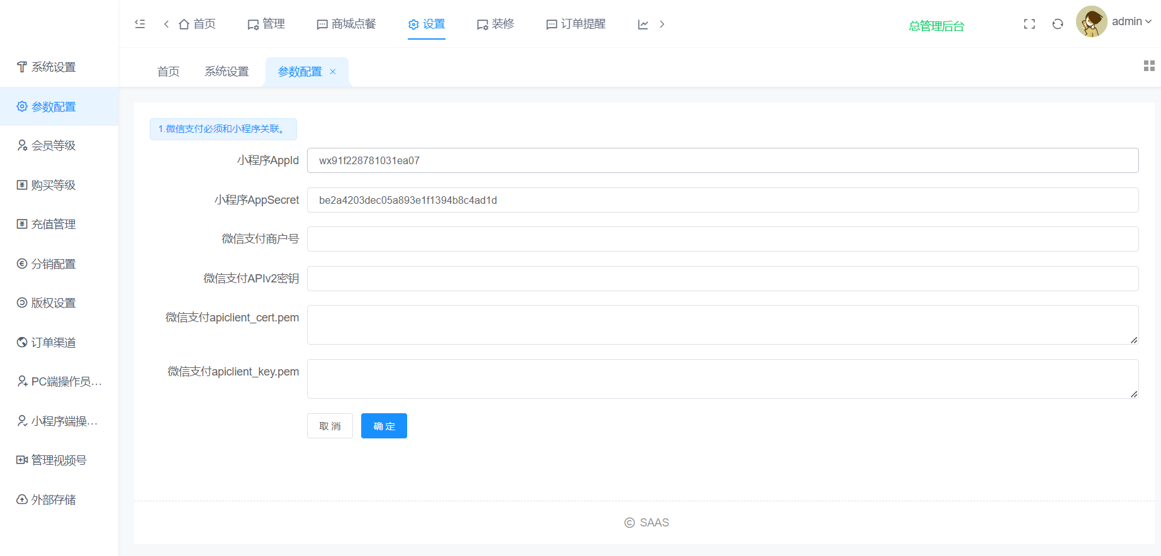Click the 取消 button
Viewport: 1161px width, 556px height.
coord(330,426)
